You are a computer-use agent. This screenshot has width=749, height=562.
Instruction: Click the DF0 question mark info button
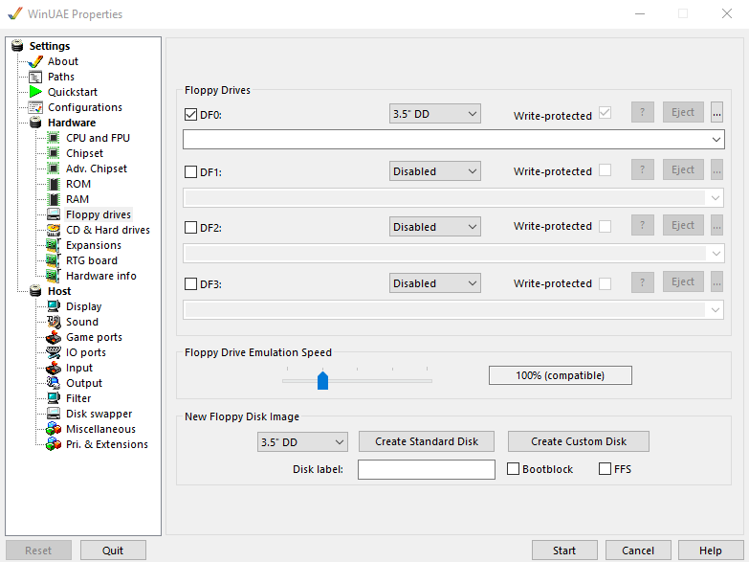pyautogui.click(x=643, y=112)
